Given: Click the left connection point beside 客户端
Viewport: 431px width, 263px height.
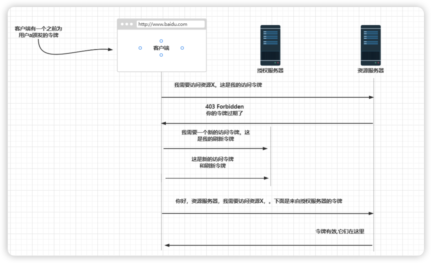Looking at the screenshot, I should pos(140,48).
